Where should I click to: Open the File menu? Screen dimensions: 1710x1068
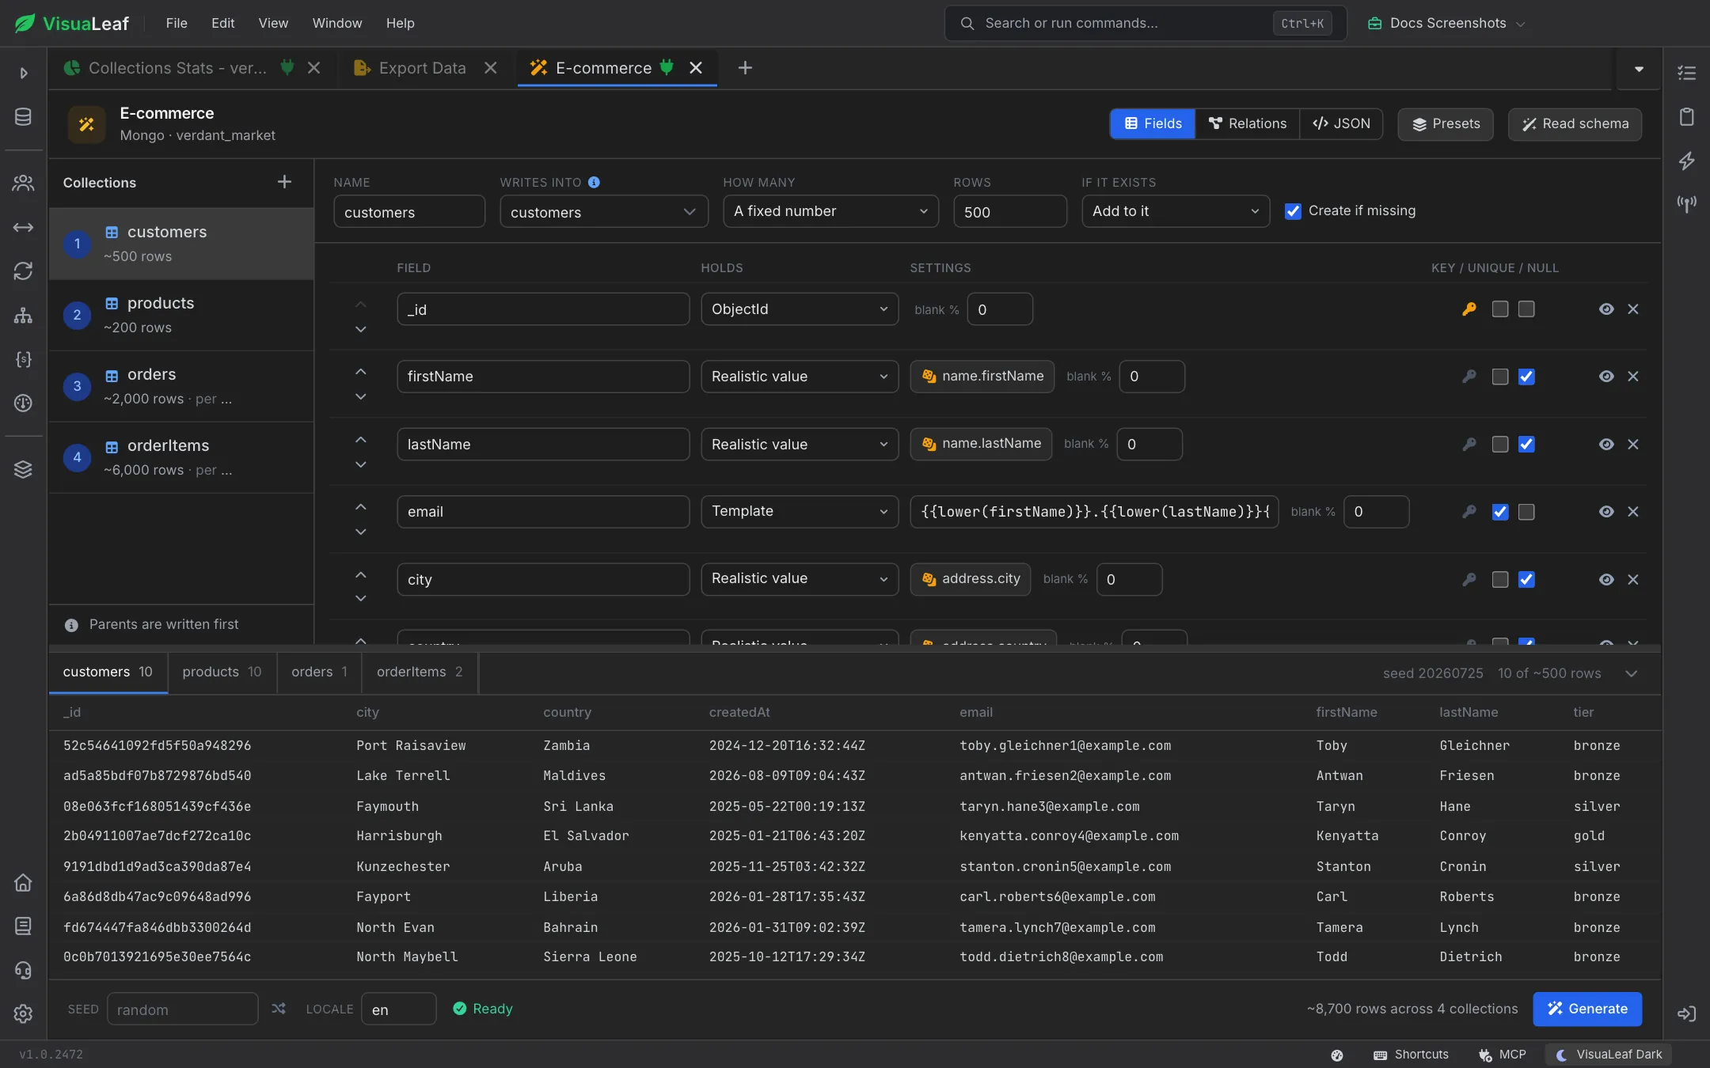coord(177,23)
